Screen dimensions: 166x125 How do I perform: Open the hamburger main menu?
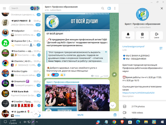tap(4, 8)
